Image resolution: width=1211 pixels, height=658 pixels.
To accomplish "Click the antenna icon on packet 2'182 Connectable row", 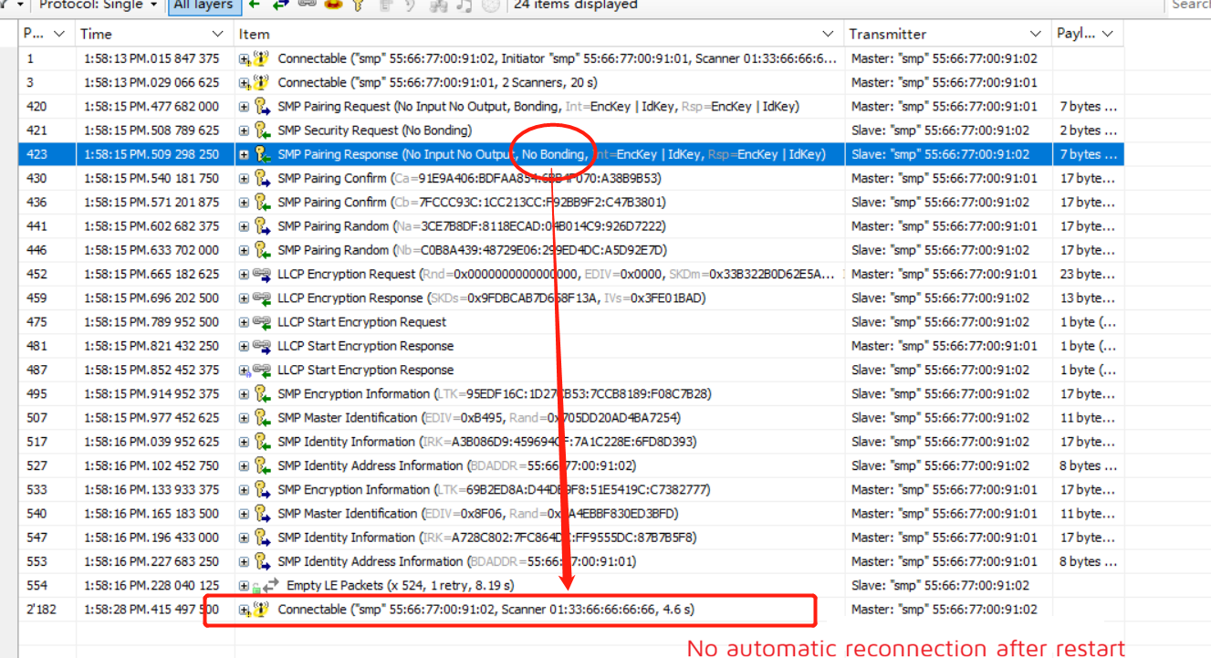I will coord(261,609).
